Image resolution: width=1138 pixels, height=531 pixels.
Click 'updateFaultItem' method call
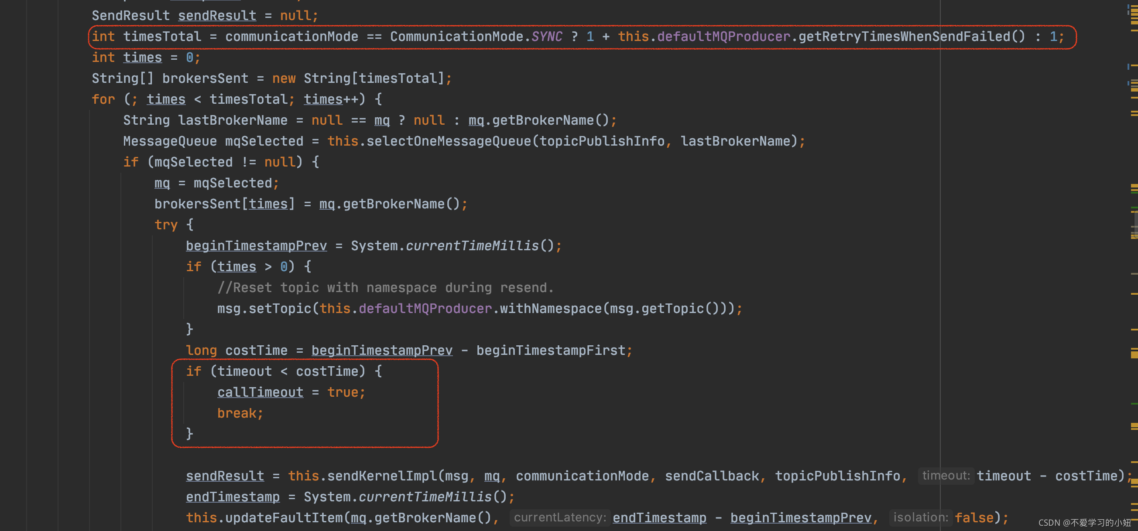point(284,518)
